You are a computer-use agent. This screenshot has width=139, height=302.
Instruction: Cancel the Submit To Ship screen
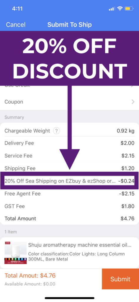point(16,25)
